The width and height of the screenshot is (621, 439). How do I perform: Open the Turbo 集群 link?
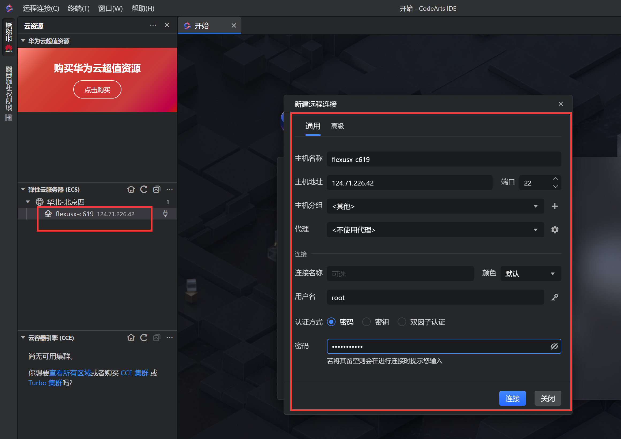[x=45, y=383]
